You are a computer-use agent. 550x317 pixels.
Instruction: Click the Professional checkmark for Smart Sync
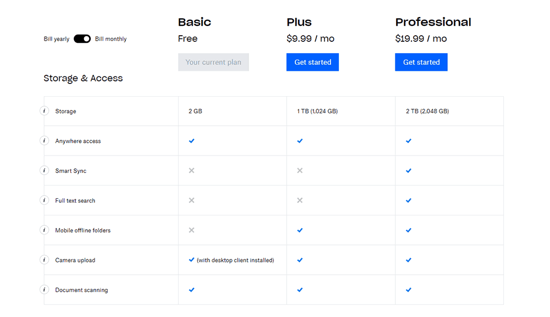409,170
